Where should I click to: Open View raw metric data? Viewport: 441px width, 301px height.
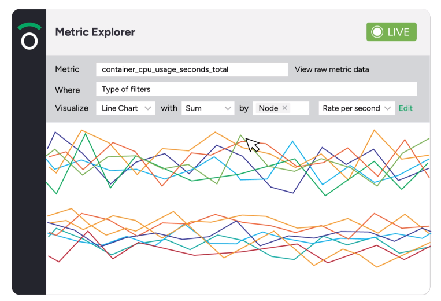click(332, 69)
